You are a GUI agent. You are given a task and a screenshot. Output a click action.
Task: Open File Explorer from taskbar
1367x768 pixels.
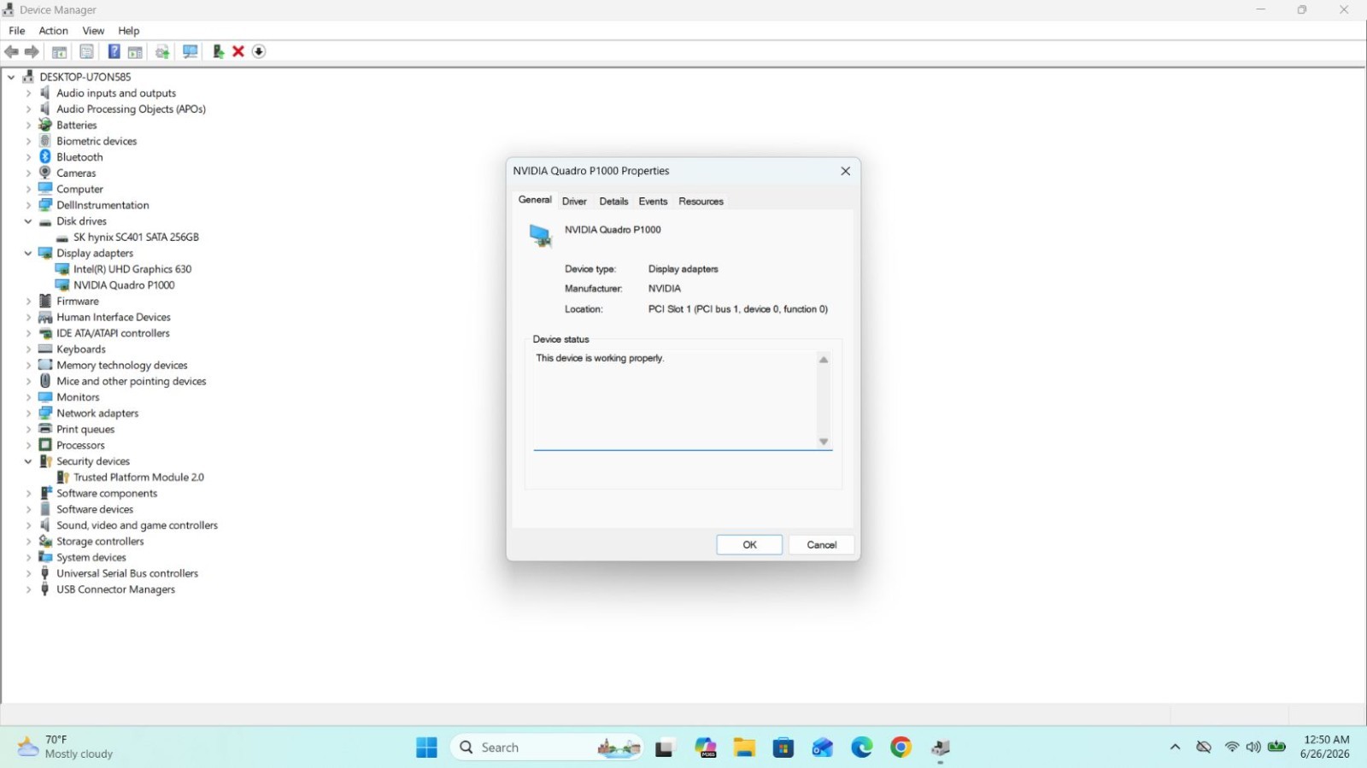pos(744,747)
